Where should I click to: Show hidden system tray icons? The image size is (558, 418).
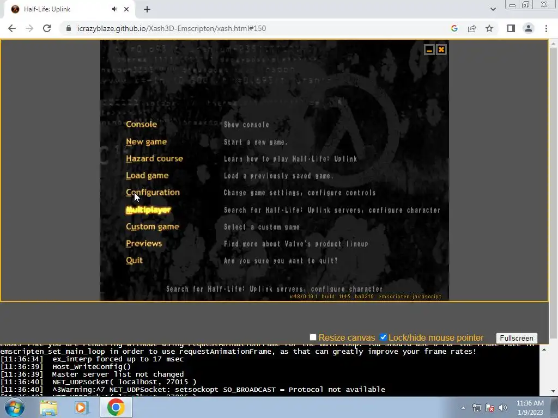pyautogui.click(x=463, y=408)
